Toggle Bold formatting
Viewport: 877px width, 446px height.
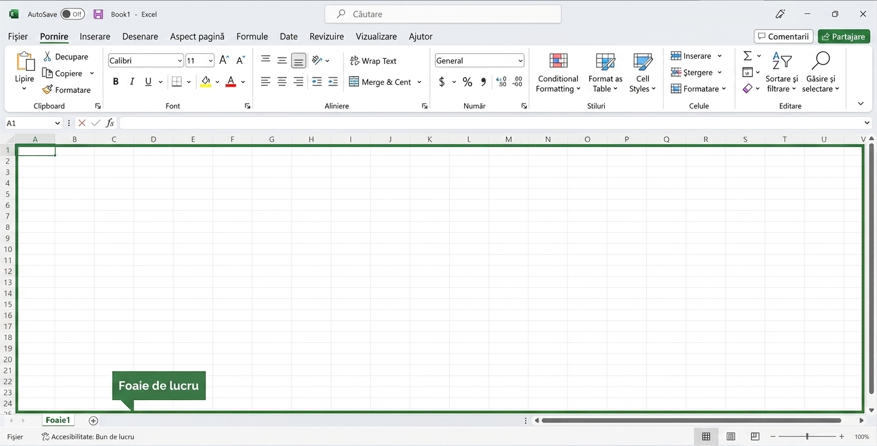pyautogui.click(x=116, y=82)
